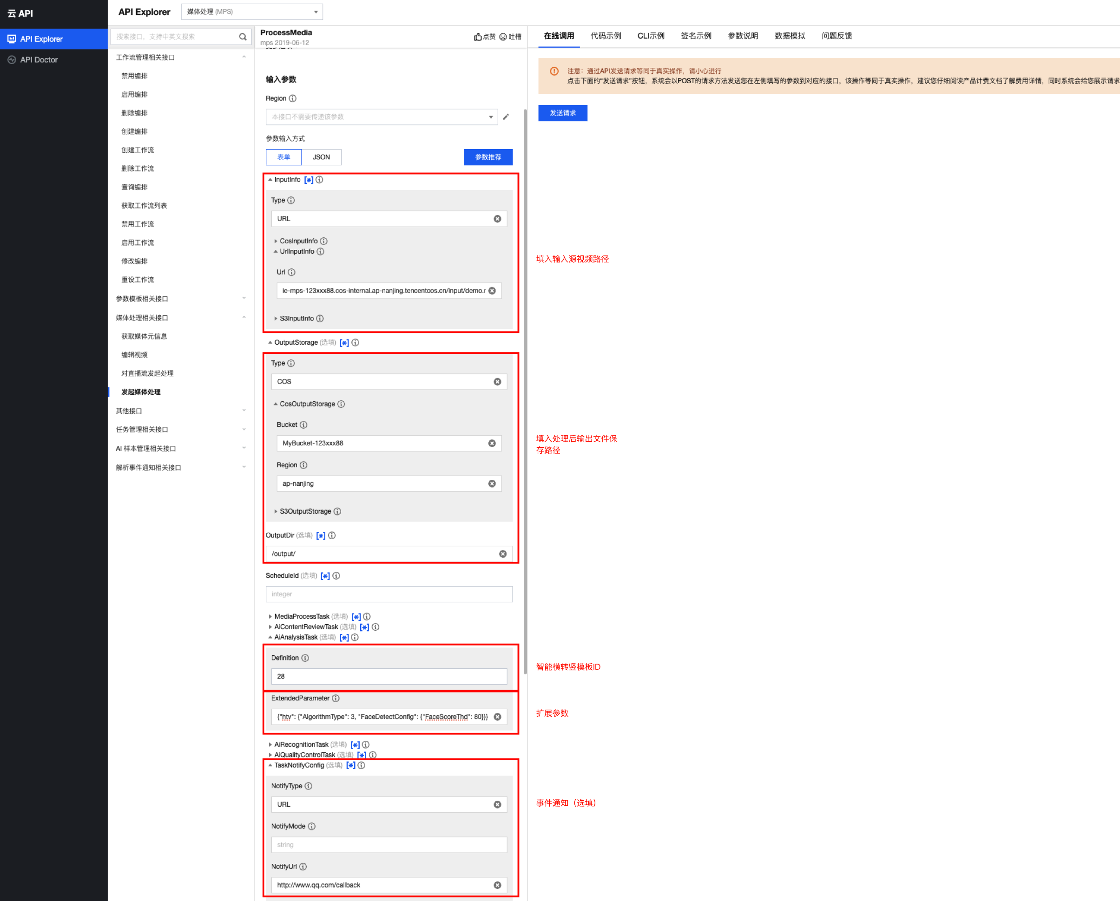
Task: Click the 参数推荐 button
Action: 488,157
